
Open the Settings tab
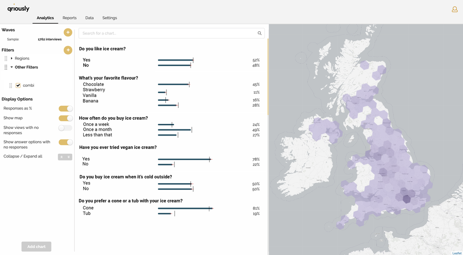(x=109, y=18)
